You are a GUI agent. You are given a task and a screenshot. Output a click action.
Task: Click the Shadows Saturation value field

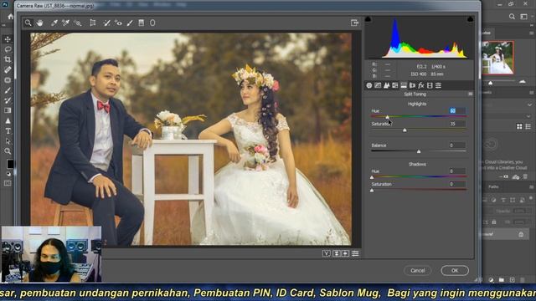[x=457, y=184]
